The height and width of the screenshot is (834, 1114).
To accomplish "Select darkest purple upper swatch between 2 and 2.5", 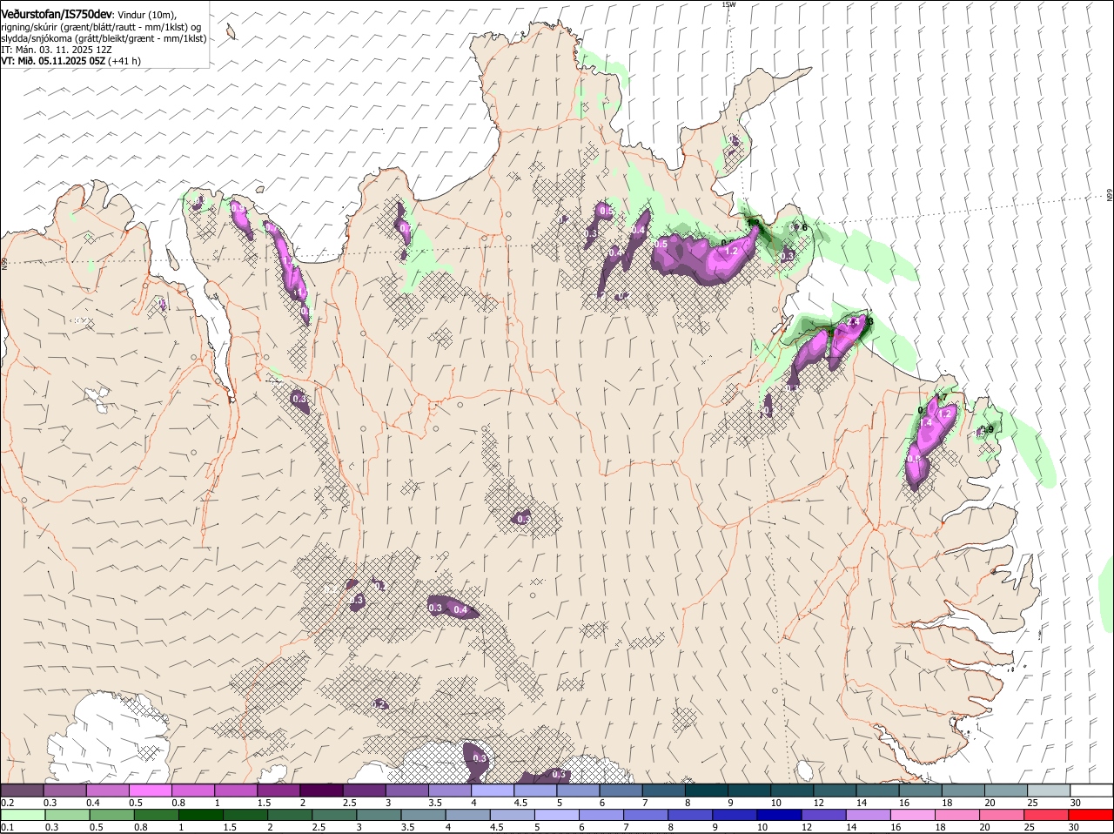I will point(321,790).
